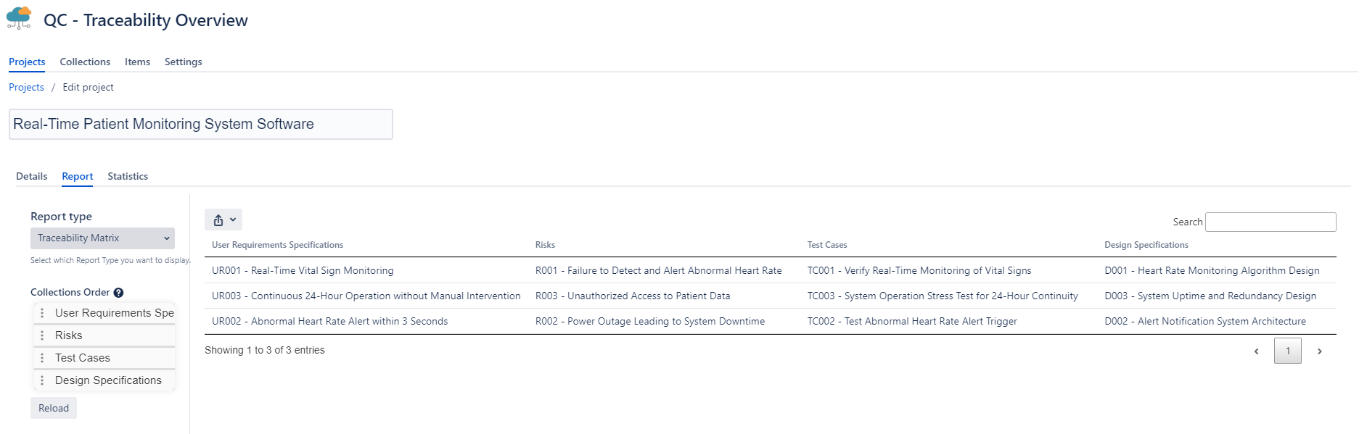The image size is (1367, 434).
Task: Sort by User Requirements Specifications column header
Action: 278,245
